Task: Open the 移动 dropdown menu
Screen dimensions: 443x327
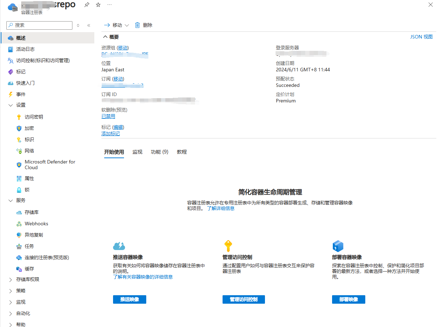Action: tap(126, 25)
